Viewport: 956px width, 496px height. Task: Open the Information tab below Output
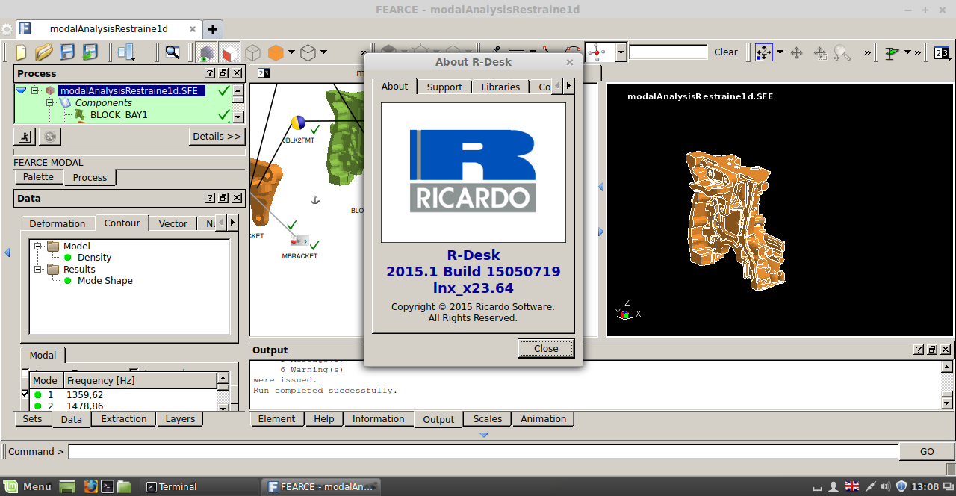click(379, 419)
